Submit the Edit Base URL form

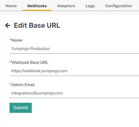pos(20,108)
